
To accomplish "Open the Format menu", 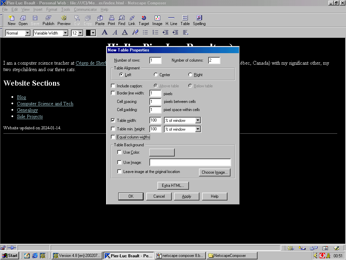I will tap(52, 9).
